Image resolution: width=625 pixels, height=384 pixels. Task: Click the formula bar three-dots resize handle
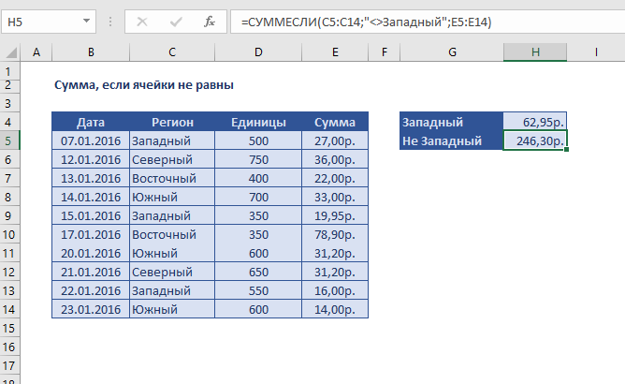[110, 22]
